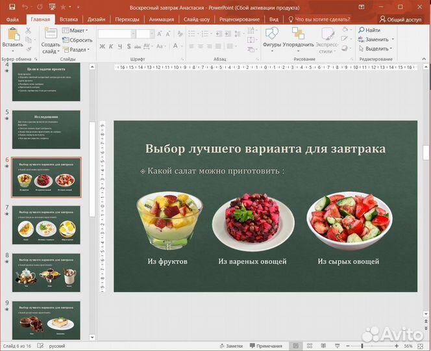The image size is (431, 351).
Task: Click the Создать слайд (New Slide) icon
Action: pos(51,34)
